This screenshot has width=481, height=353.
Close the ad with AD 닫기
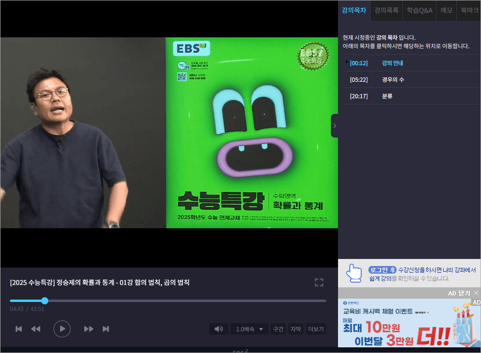point(463,293)
